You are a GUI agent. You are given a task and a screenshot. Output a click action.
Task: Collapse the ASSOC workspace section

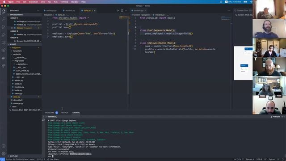[x=13, y=44]
